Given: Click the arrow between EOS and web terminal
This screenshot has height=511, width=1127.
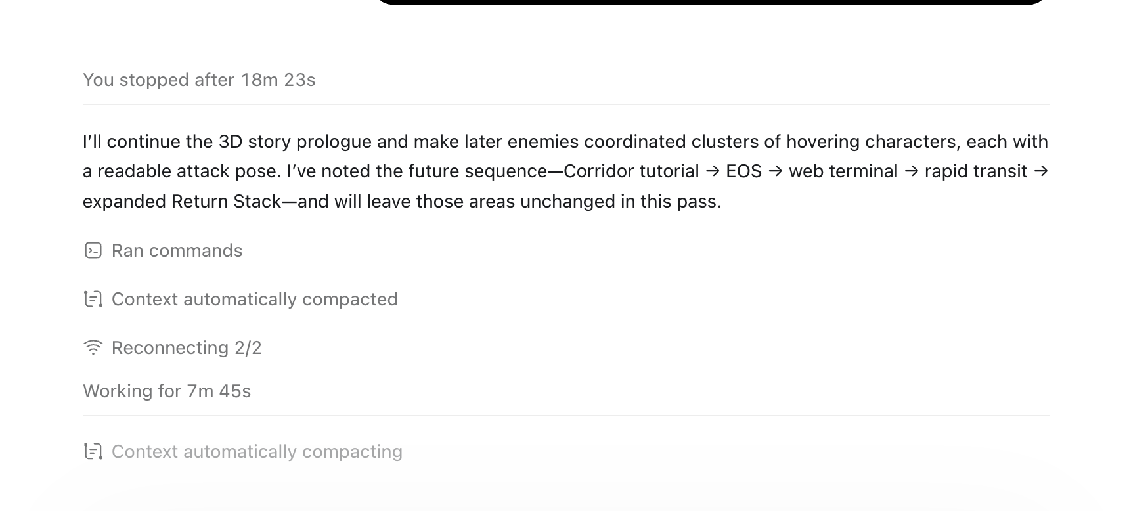Looking at the screenshot, I should [776, 171].
